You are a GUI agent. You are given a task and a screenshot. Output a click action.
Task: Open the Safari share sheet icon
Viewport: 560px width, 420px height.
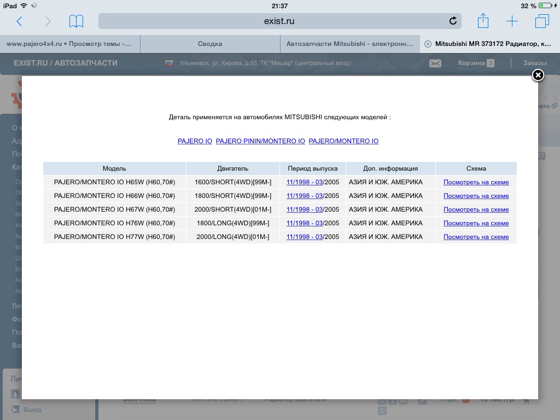pyautogui.click(x=483, y=21)
